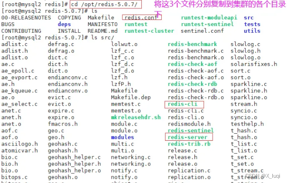Click the runtest-cluster script name
Viewport: 287px width, 183px height.
(x=149, y=31)
